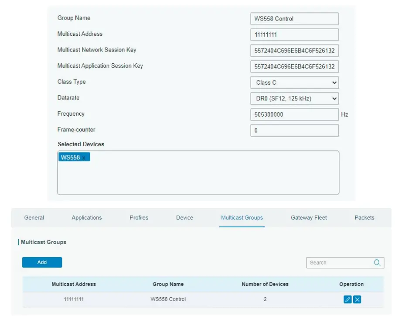Edit the WS558 Control multicast group
This screenshot has height=316, width=395.
(347, 299)
